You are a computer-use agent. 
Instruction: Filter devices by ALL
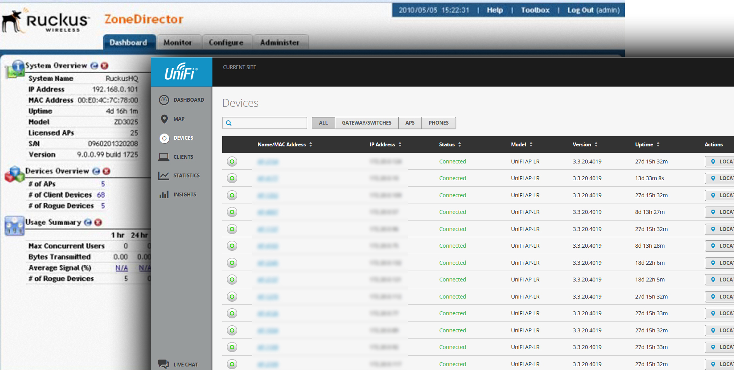coord(324,123)
